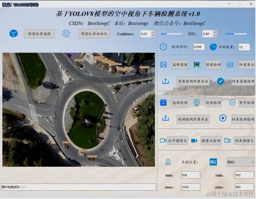Click 结束图像检测 button
The height and width of the screenshot is (199, 256).
(x=243, y=81)
